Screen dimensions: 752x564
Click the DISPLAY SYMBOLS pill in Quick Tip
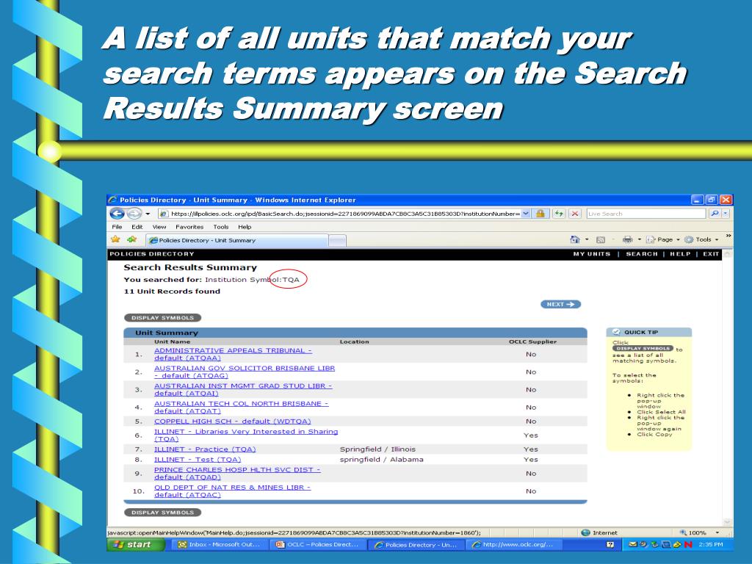point(643,349)
